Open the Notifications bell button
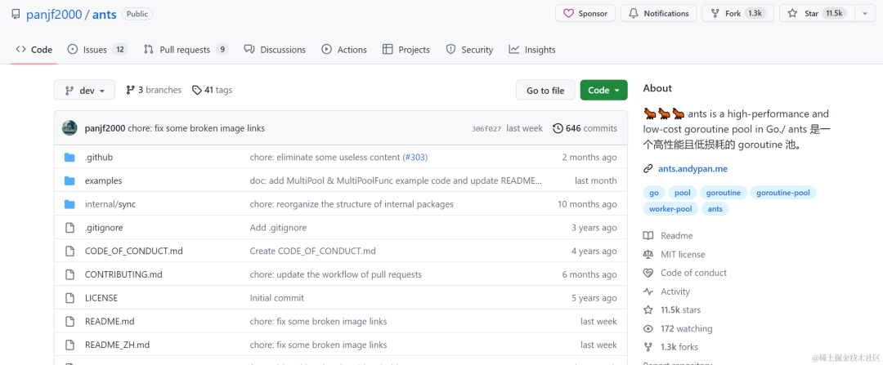The image size is (883, 365). tap(658, 14)
